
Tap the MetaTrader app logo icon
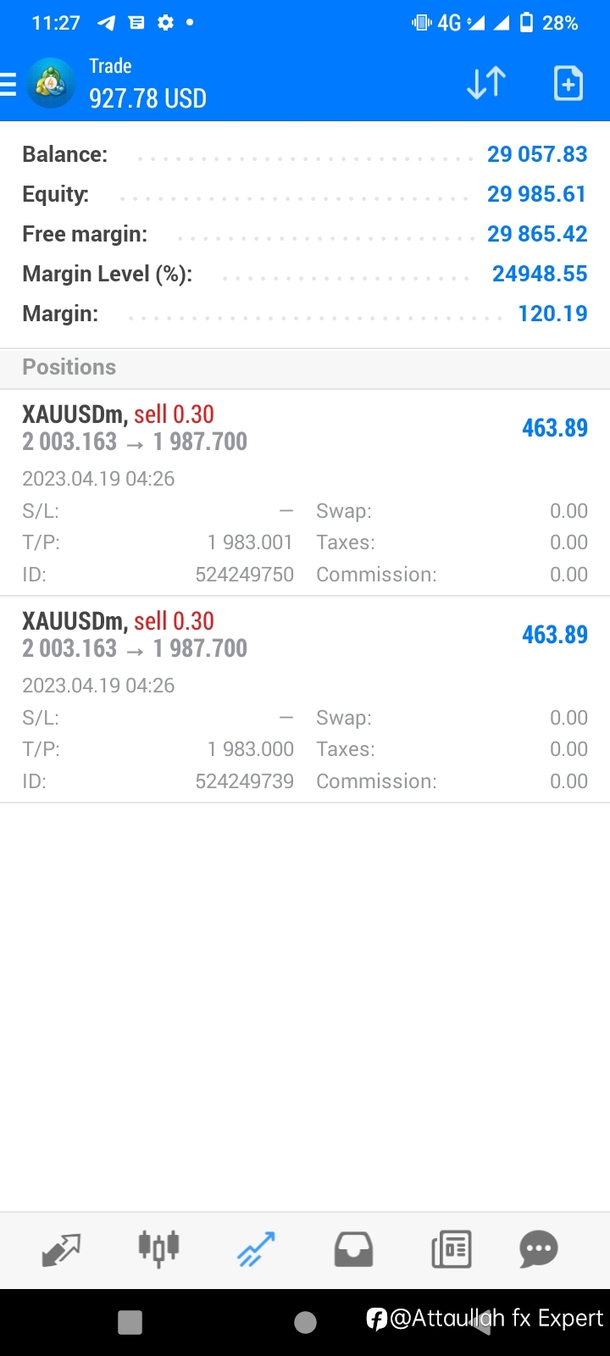(x=51, y=83)
